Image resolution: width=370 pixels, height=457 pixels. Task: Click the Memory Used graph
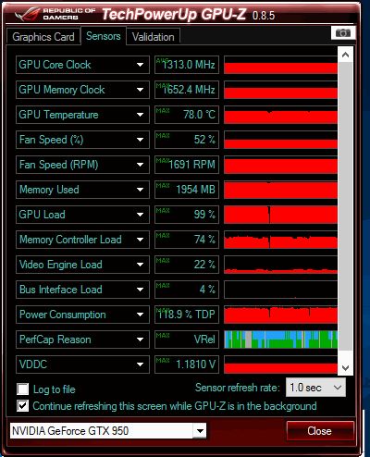280,190
